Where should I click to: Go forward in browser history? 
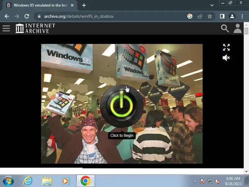click(x=17, y=16)
